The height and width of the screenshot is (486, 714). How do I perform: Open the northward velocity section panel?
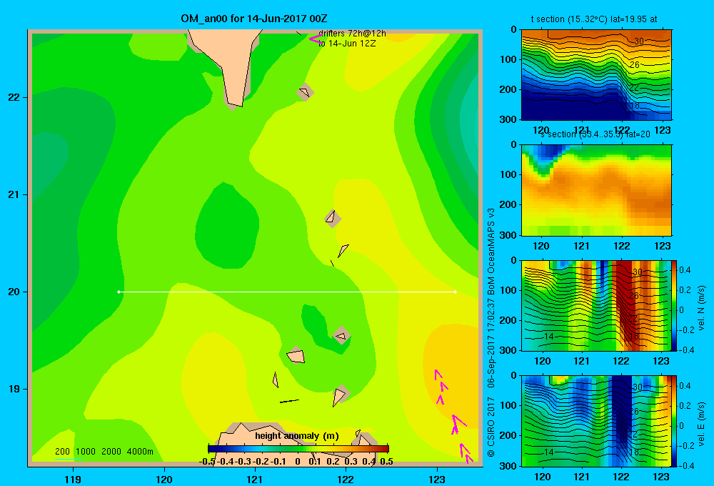click(x=596, y=305)
